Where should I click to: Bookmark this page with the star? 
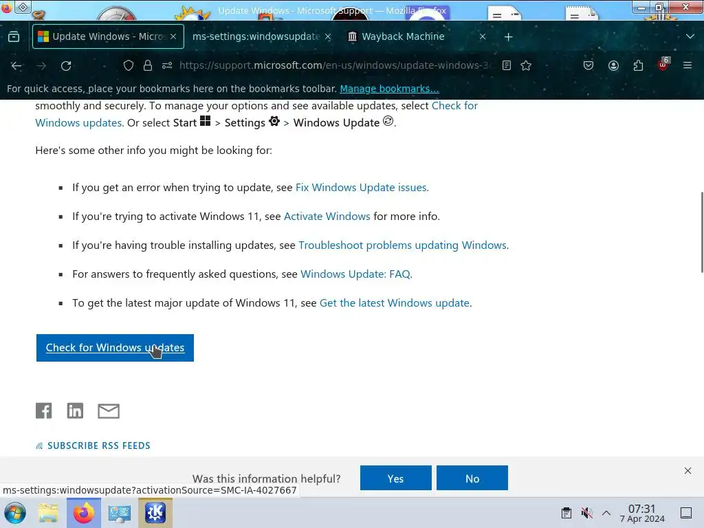coord(526,65)
